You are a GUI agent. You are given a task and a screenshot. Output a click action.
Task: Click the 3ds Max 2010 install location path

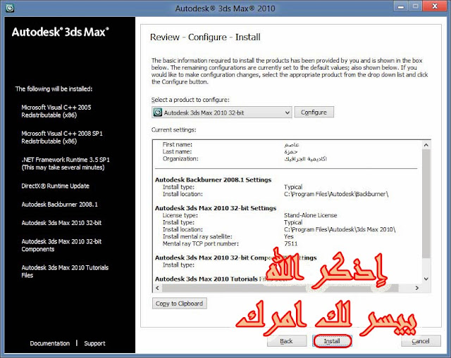pos(340,229)
